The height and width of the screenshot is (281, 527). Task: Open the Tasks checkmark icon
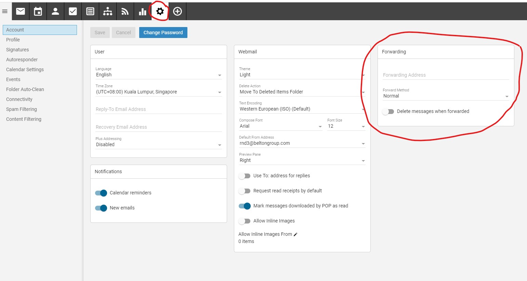pos(73,11)
